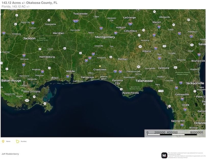Select the Montgomery city label
Image resolution: width=206 pixels, height=159 pixels.
click(x=105, y=37)
